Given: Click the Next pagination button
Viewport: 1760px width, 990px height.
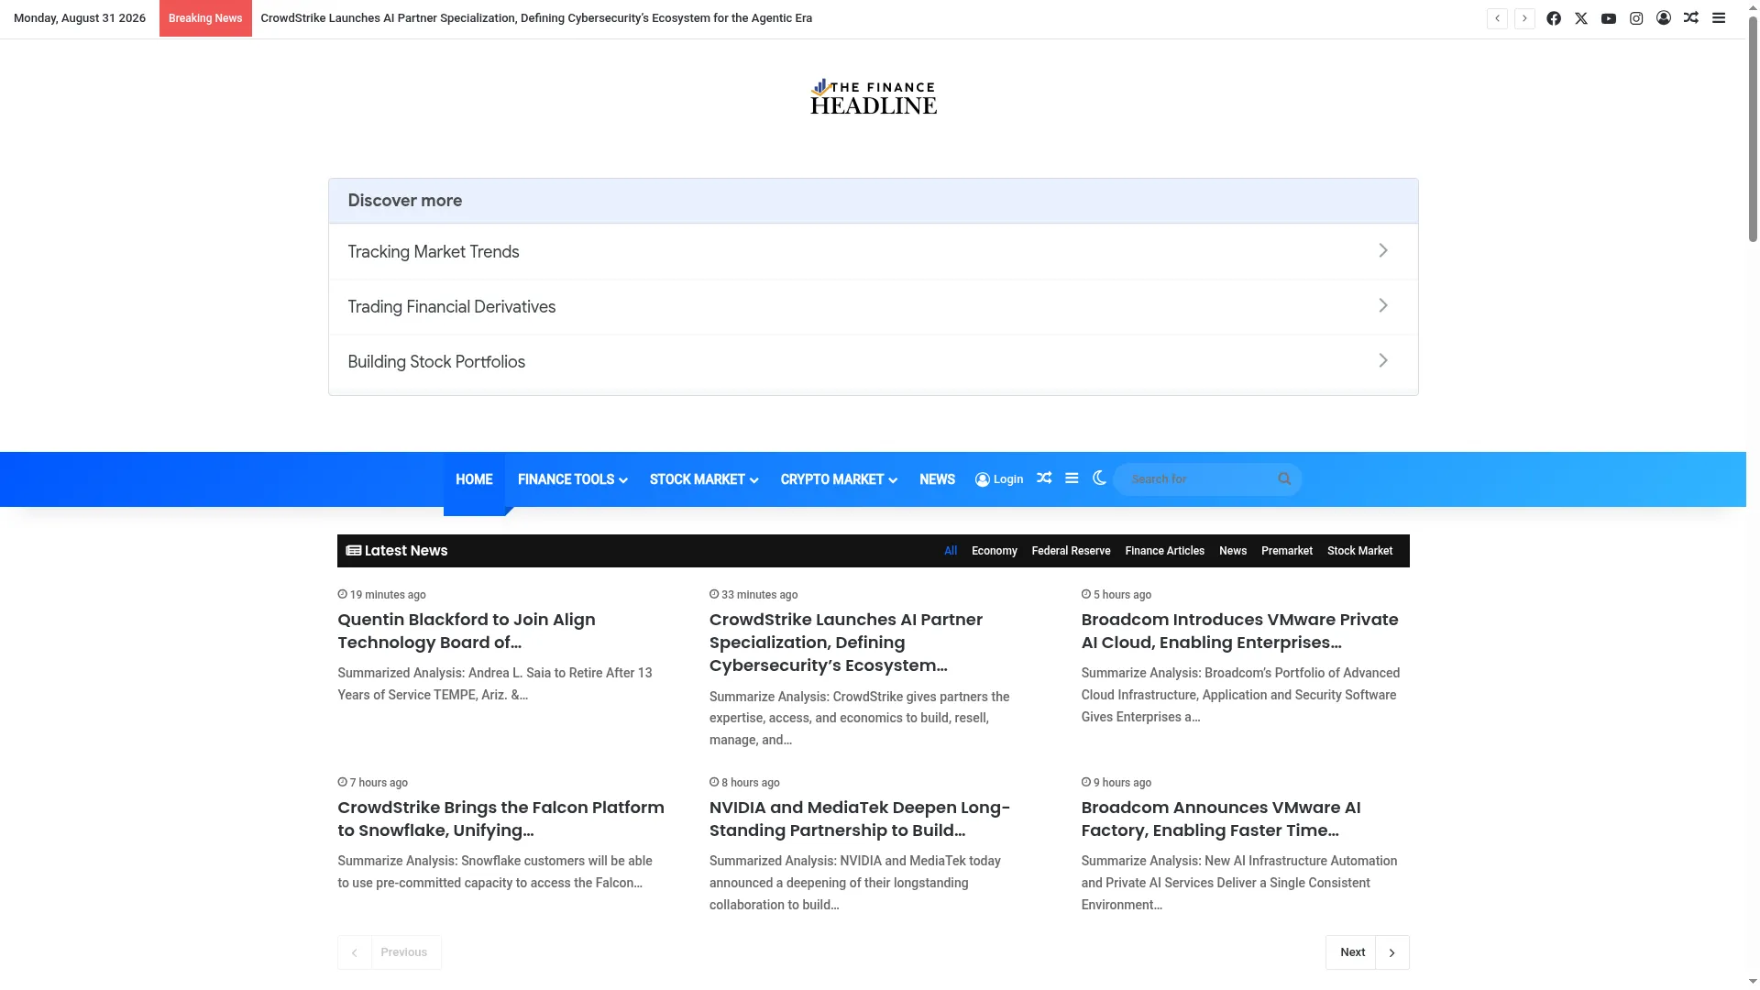Looking at the screenshot, I should (x=1367, y=952).
